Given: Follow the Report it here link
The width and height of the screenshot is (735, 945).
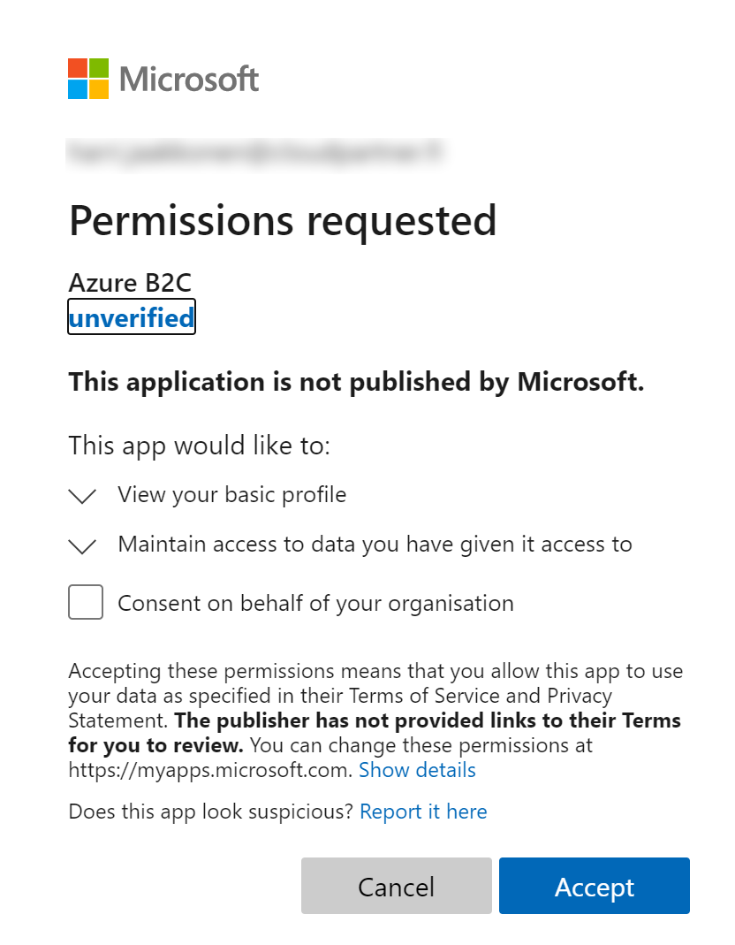Looking at the screenshot, I should coord(423,812).
